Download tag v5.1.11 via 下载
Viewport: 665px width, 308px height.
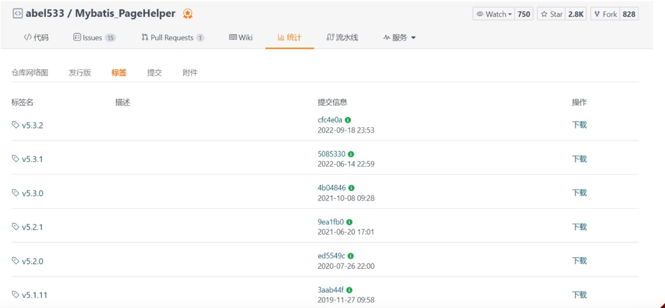tap(579, 295)
